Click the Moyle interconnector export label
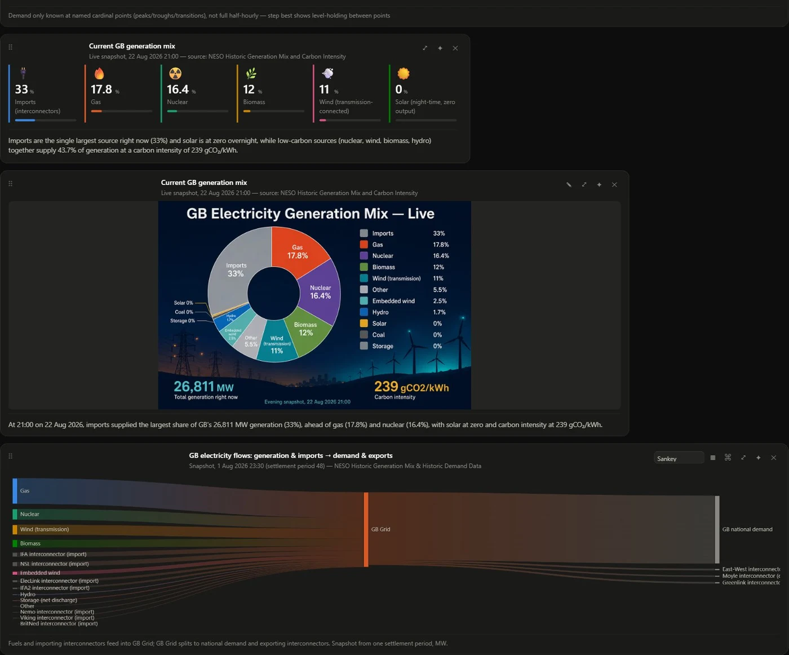Screen dimensions: 789x655 [x=751, y=576]
